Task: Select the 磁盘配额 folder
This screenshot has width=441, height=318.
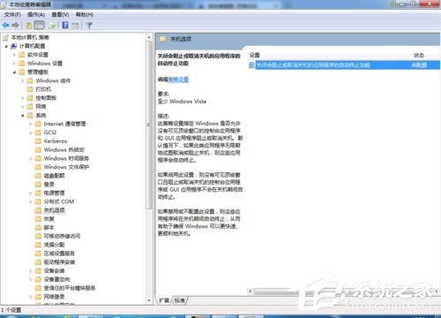Action: [54, 176]
